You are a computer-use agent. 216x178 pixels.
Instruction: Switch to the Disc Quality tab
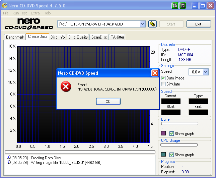(x=78, y=37)
